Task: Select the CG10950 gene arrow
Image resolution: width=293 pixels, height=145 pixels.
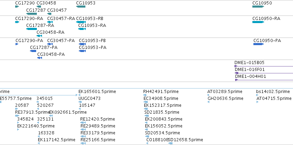Action: pos(258,7)
